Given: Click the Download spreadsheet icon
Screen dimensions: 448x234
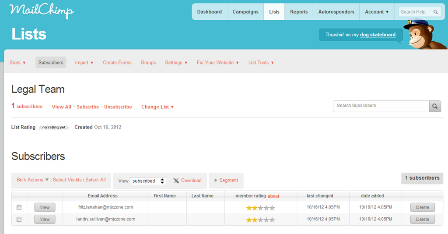Looking at the screenshot, I should point(176,181).
